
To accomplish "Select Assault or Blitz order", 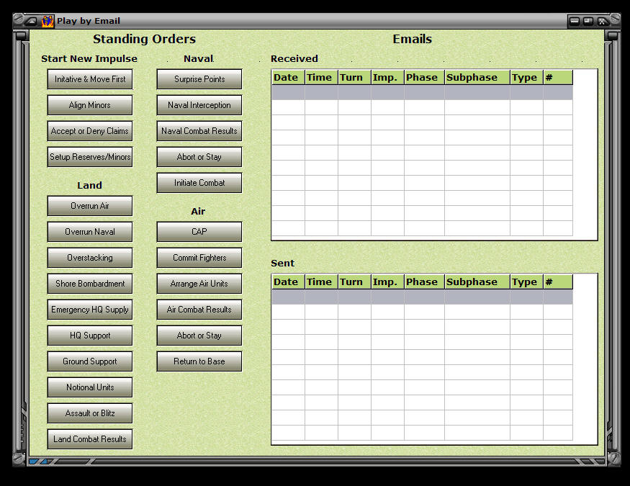I will tap(90, 413).
